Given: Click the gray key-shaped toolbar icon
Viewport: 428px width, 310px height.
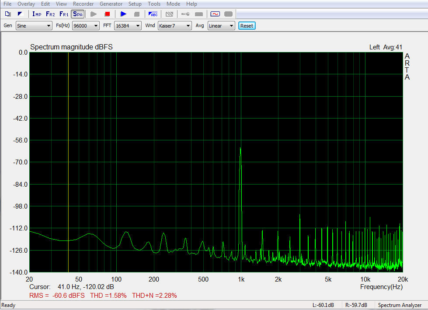Looking at the screenshot, I should tap(185, 14).
